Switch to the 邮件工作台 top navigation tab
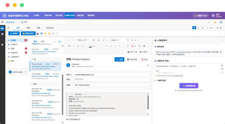The image size is (225, 124). [69, 15]
